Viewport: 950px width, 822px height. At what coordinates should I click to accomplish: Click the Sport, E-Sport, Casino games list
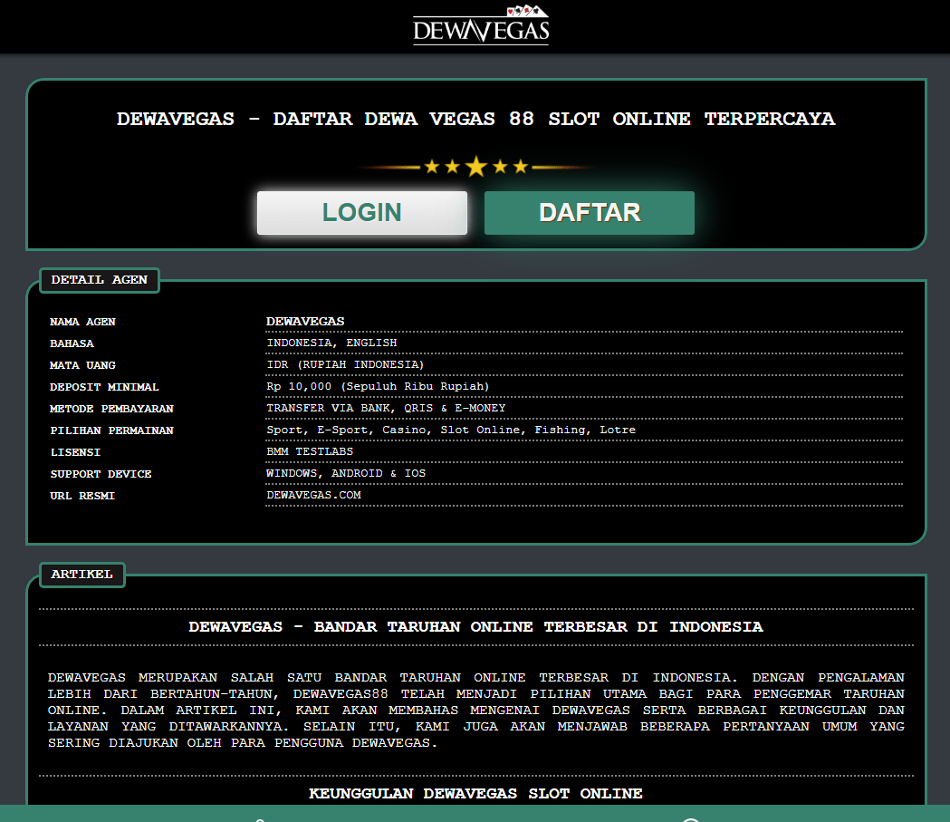point(451,430)
